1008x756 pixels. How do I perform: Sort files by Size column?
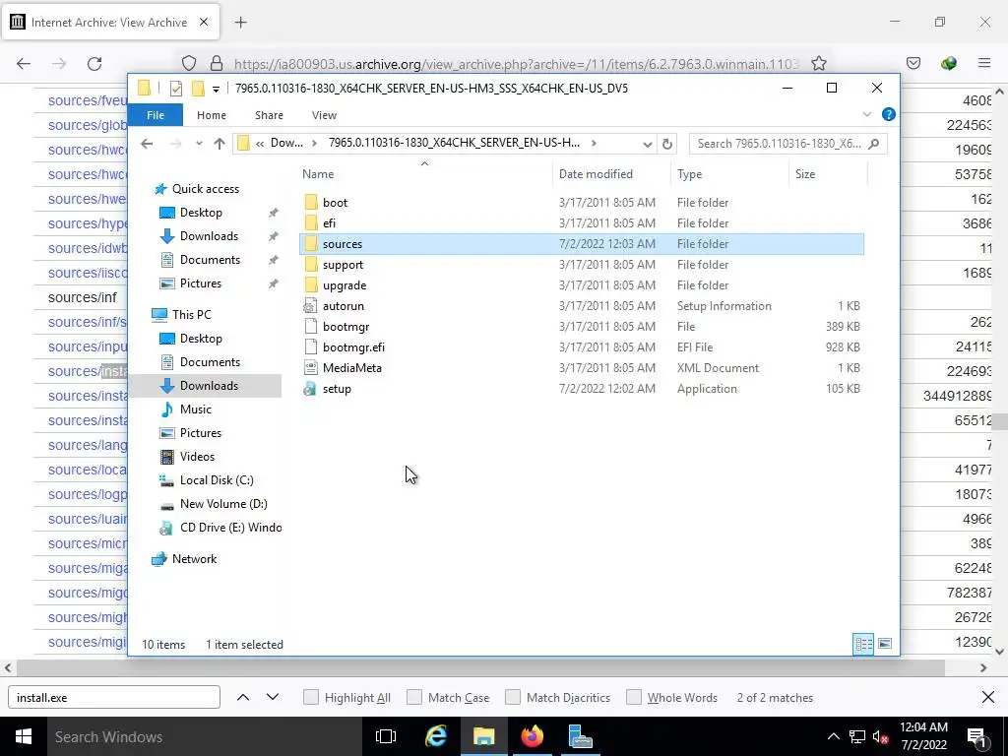coord(828,173)
